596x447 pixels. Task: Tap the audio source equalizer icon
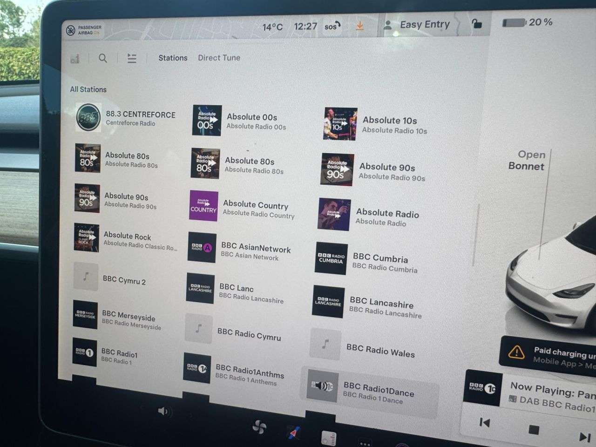[x=75, y=59]
